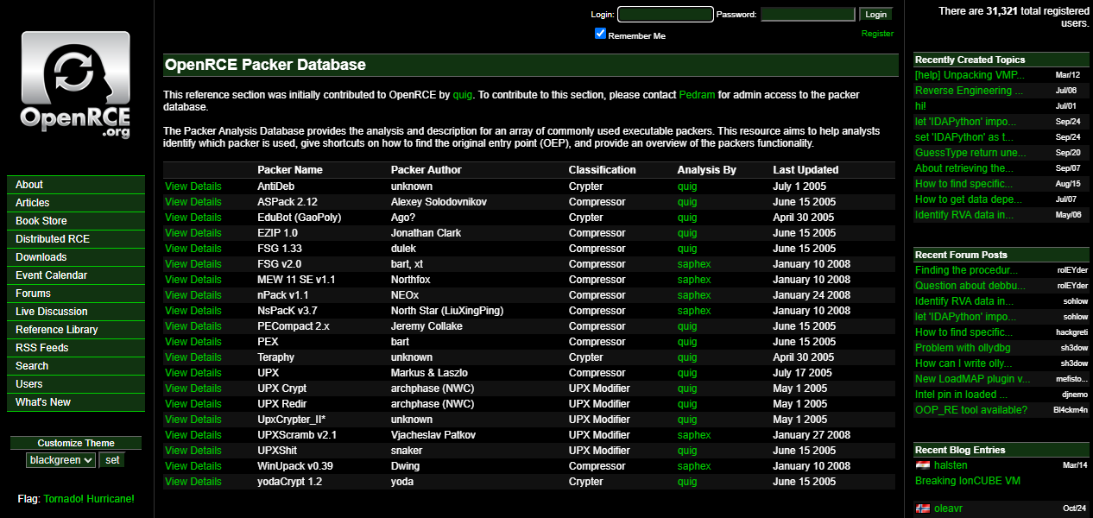Viewport: 1093px width, 518px height.
Task: View Details for AntiDeb
Action: [x=193, y=186]
